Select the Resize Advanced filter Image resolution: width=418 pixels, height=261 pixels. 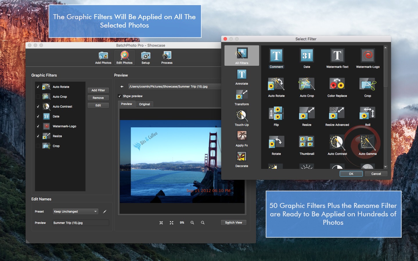(x=337, y=113)
